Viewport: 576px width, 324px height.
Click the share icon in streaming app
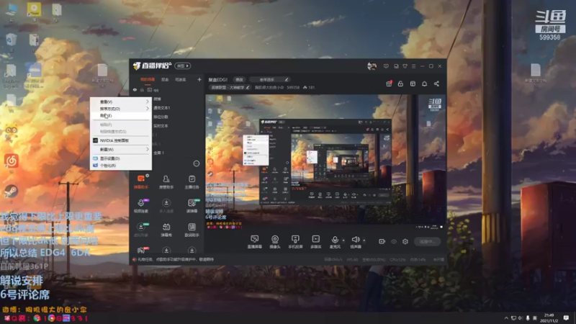436,84
